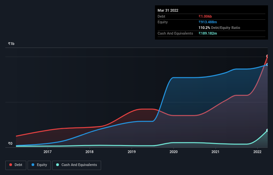Image resolution: width=273 pixels, height=175 pixels.
Task: Click the ₹1b y-axis label
Action: (x=11, y=44)
